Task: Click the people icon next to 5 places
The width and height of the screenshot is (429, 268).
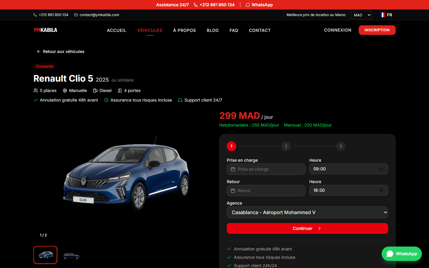Action: [x=36, y=91]
